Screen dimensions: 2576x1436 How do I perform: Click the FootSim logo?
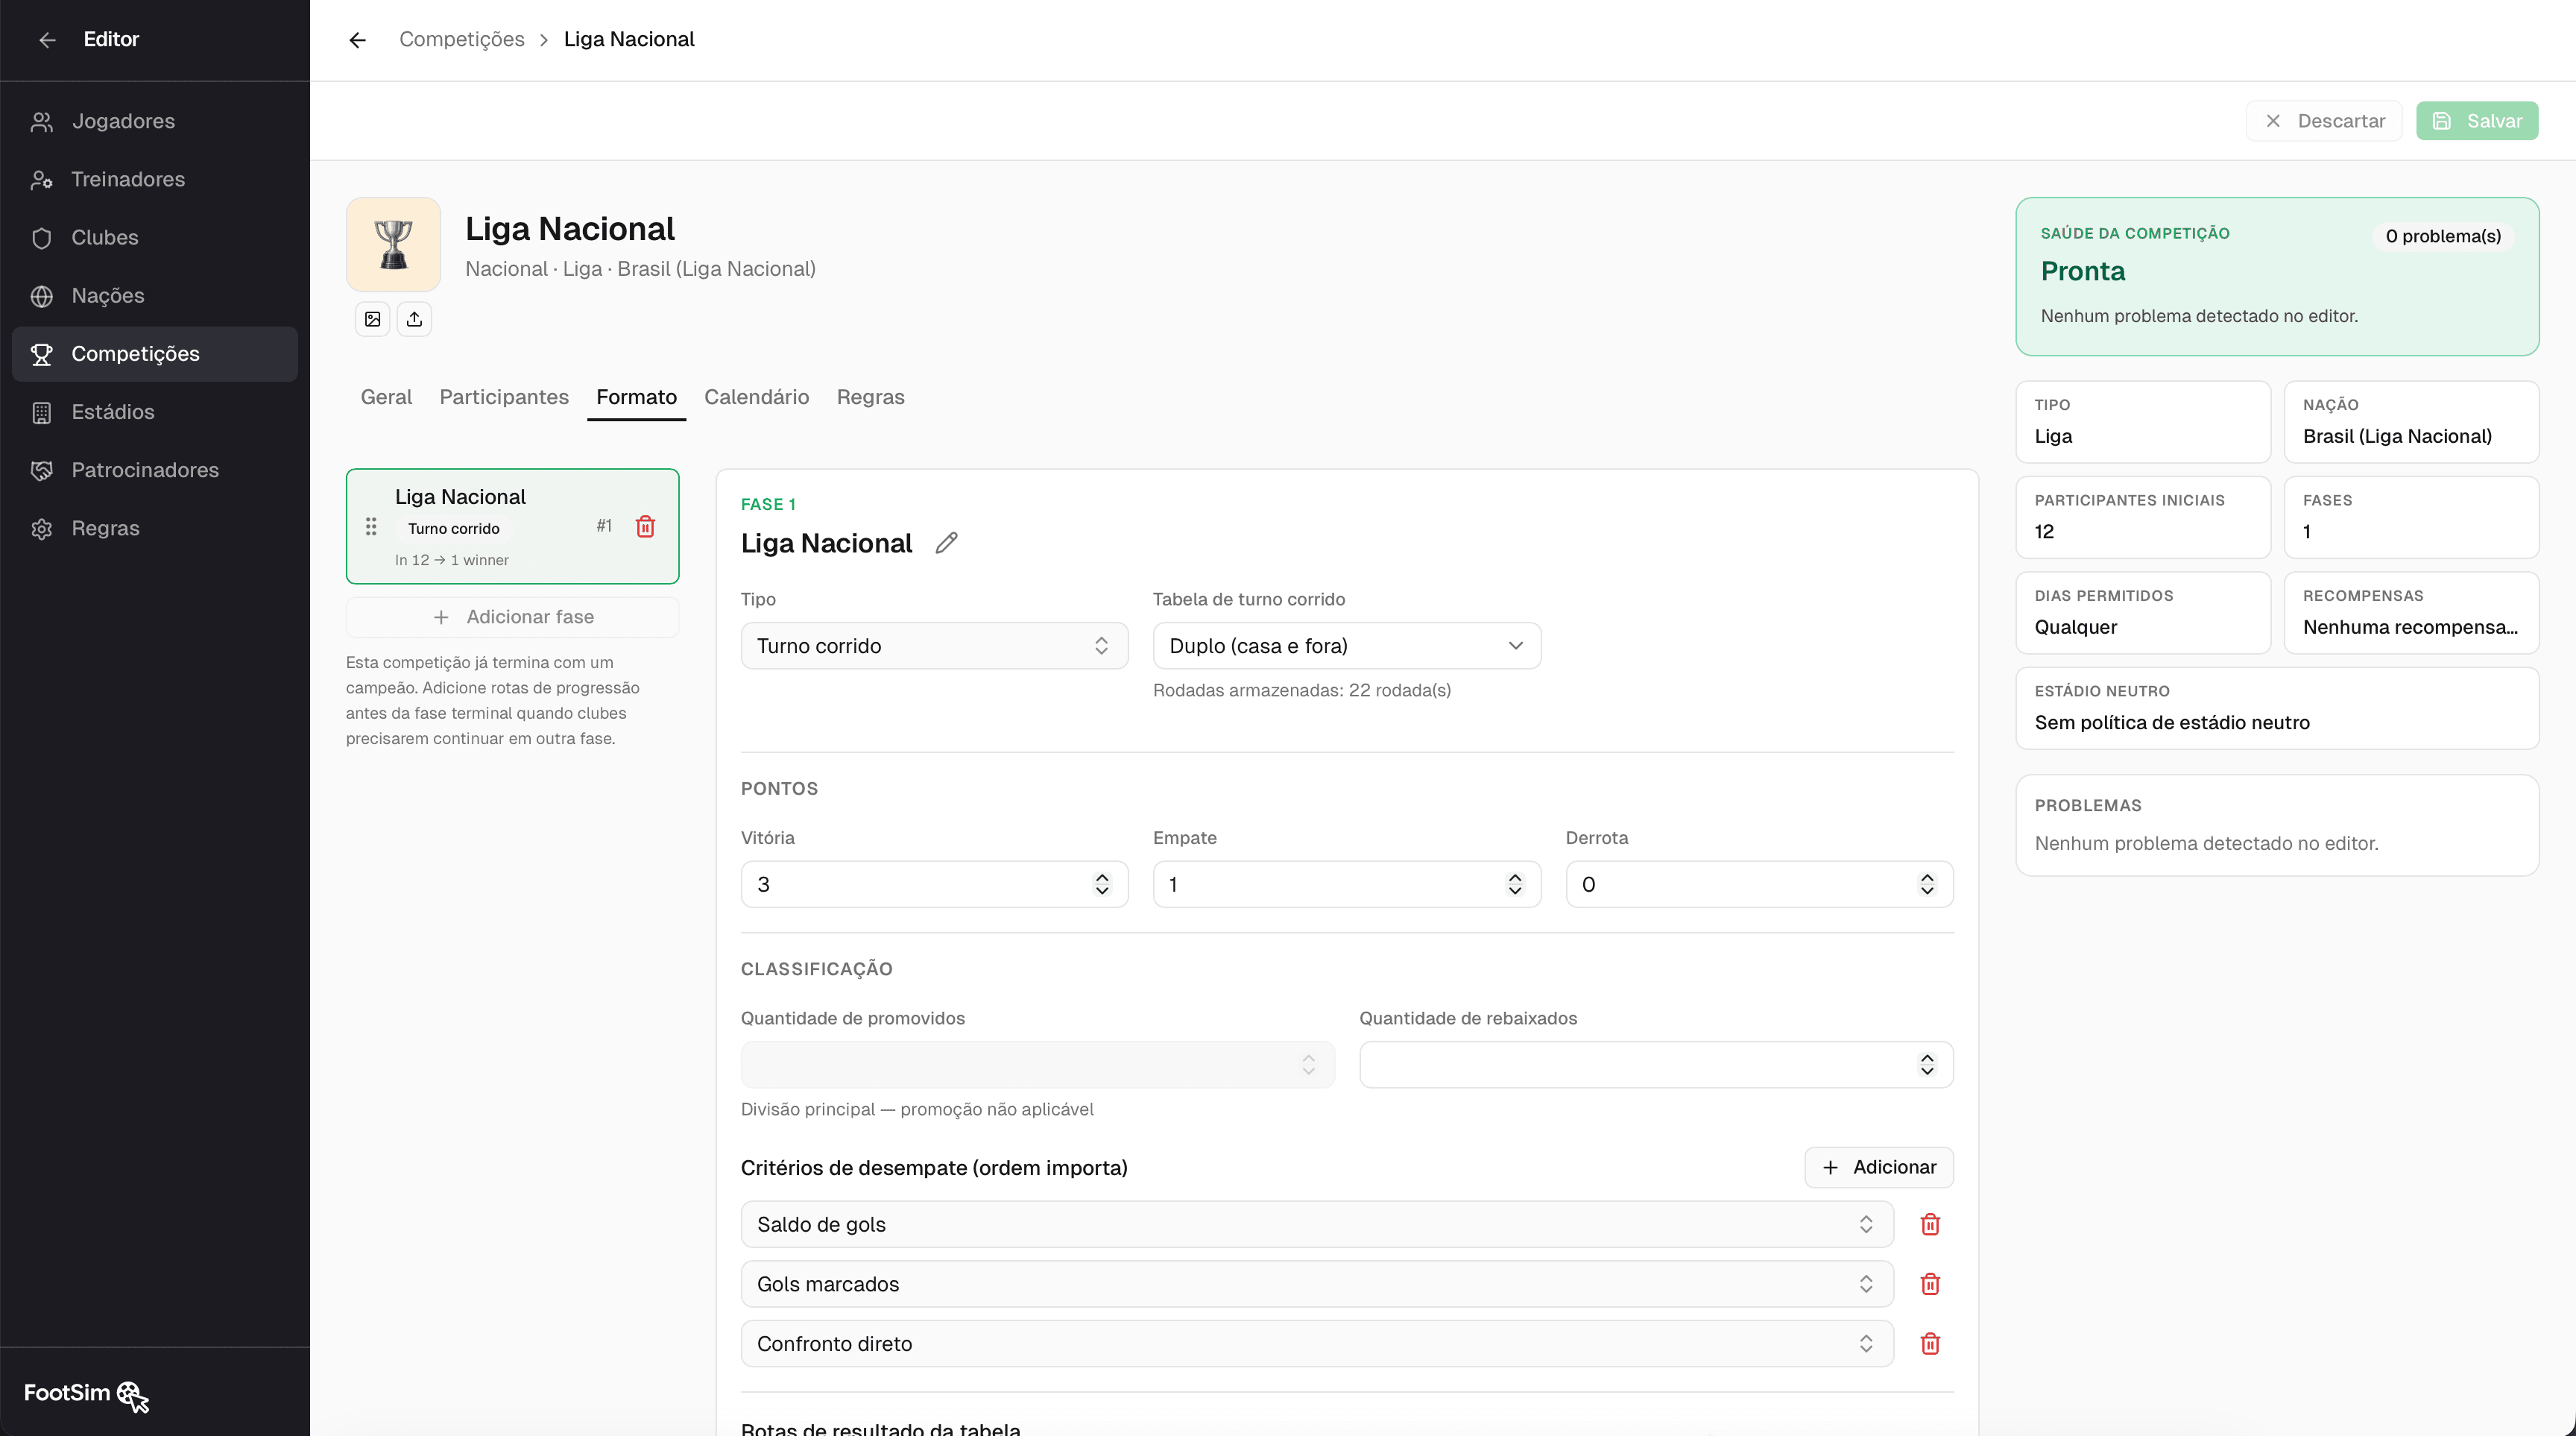click(86, 1394)
